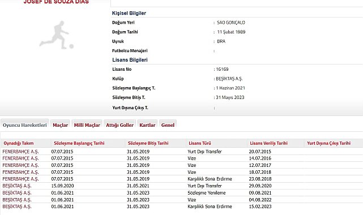Click the Sözleşme Bitiş T. label
Image resolution: width=363 pixels, height=215 pixels.
(129, 97)
